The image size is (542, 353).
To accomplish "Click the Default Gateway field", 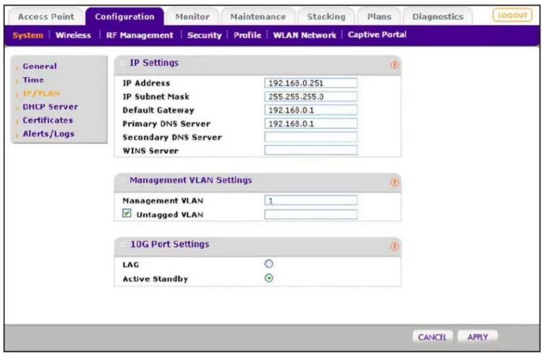I will click(x=311, y=110).
